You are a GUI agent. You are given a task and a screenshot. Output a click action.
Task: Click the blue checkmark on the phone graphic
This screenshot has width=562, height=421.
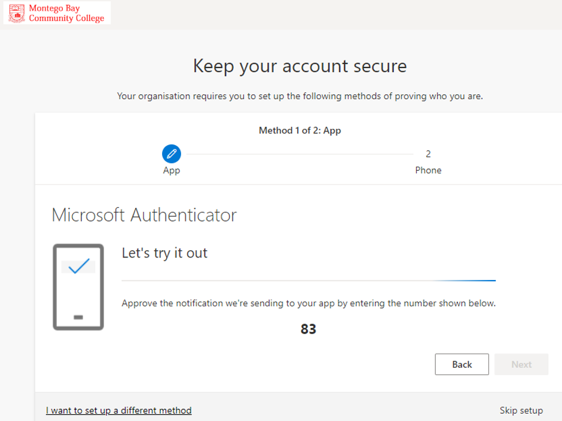point(79,266)
